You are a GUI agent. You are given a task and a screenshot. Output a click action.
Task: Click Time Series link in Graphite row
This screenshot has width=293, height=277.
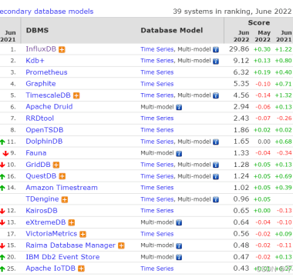pyautogui.click(x=157, y=84)
